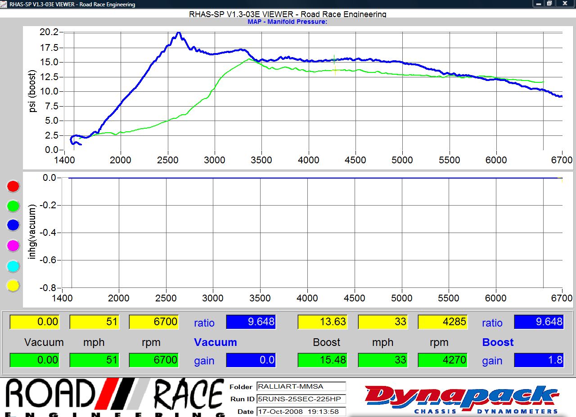Viewport: 576px width, 417px height.
Task: Toggle the magenta run color circle
Action: pyautogui.click(x=13, y=246)
